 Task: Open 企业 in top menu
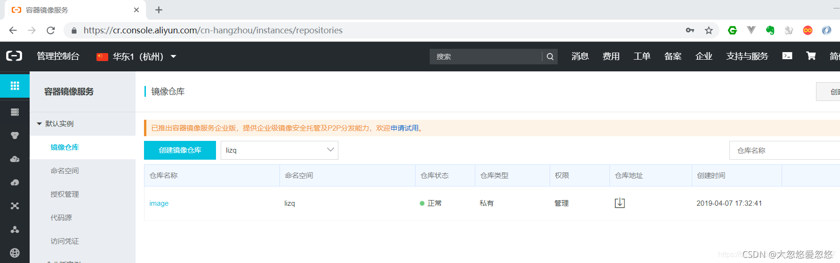pyautogui.click(x=704, y=56)
